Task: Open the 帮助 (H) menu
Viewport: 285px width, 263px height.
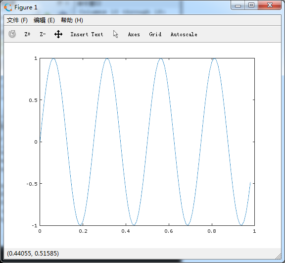Action: [72, 20]
